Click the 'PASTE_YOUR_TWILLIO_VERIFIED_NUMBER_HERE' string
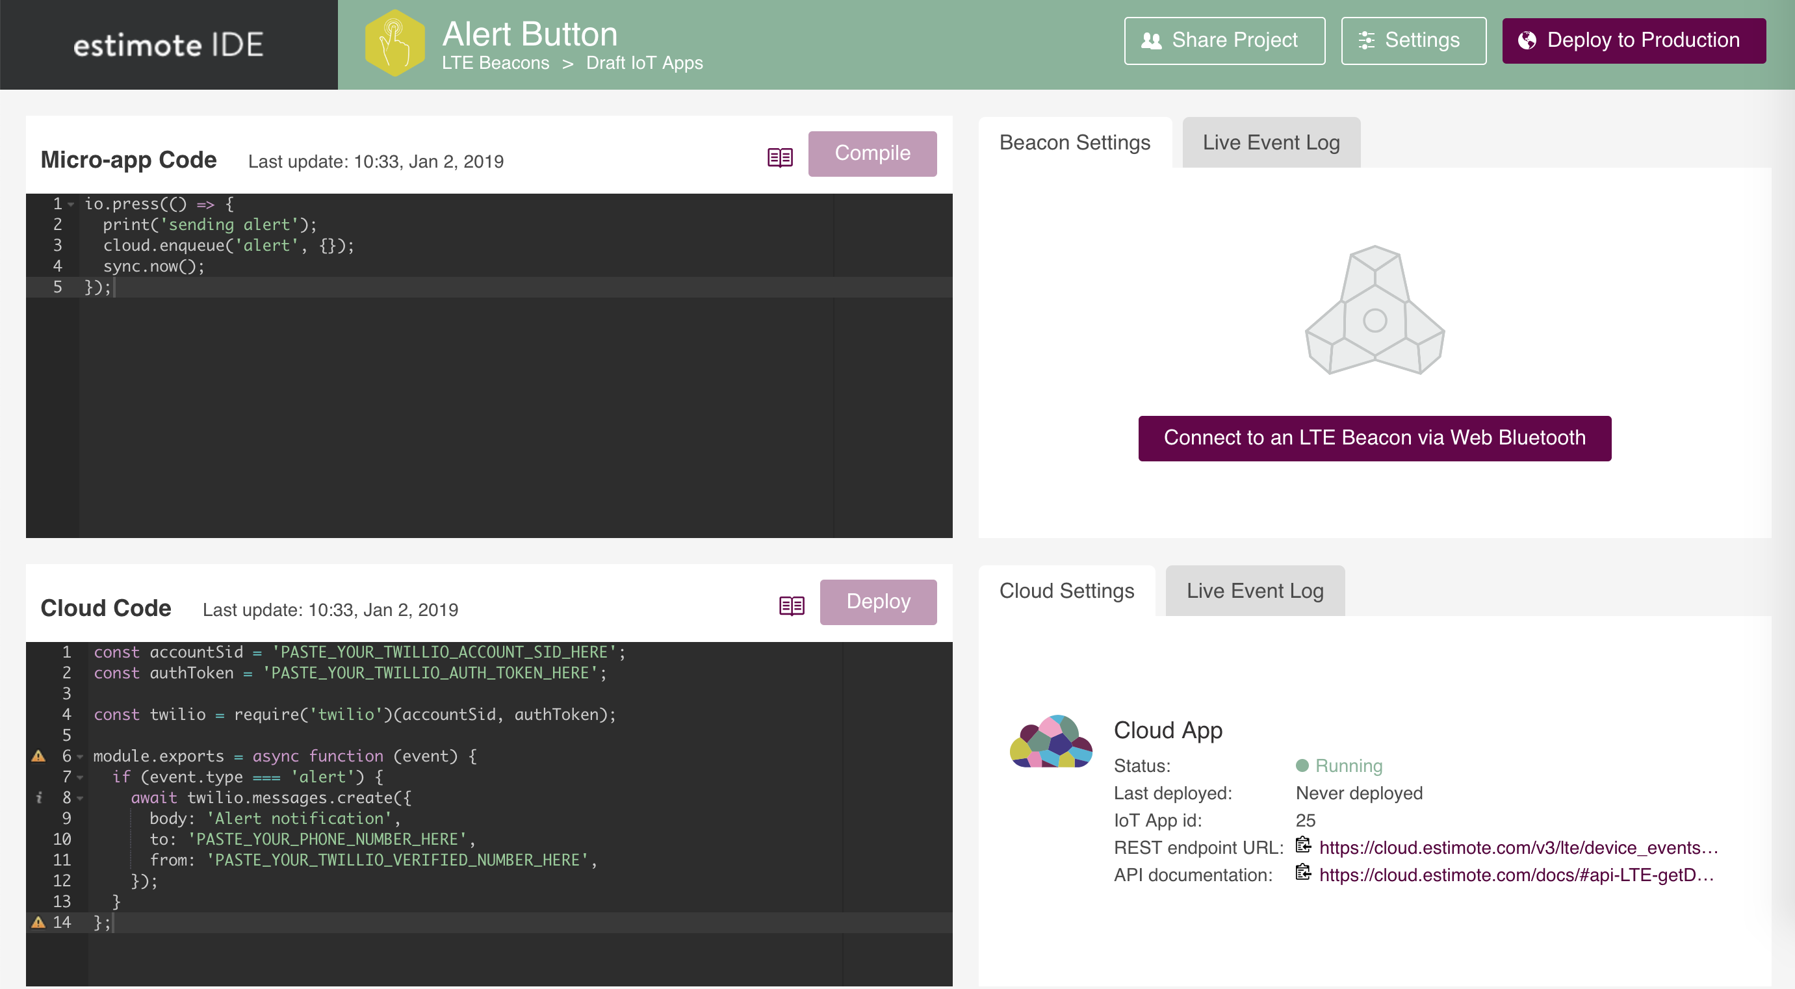Viewport: 1795px width, 989px height. point(396,860)
